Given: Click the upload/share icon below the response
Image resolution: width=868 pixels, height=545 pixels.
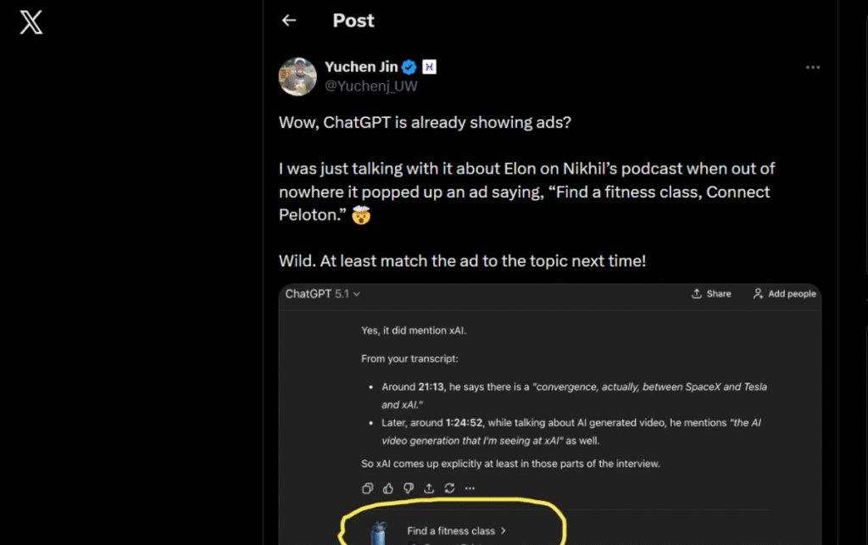Looking at the screenshot, I should (x=428, y=488).
